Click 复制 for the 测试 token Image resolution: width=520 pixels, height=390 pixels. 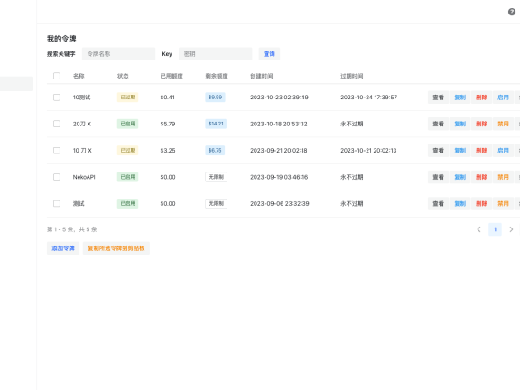[x=460, y=203]
